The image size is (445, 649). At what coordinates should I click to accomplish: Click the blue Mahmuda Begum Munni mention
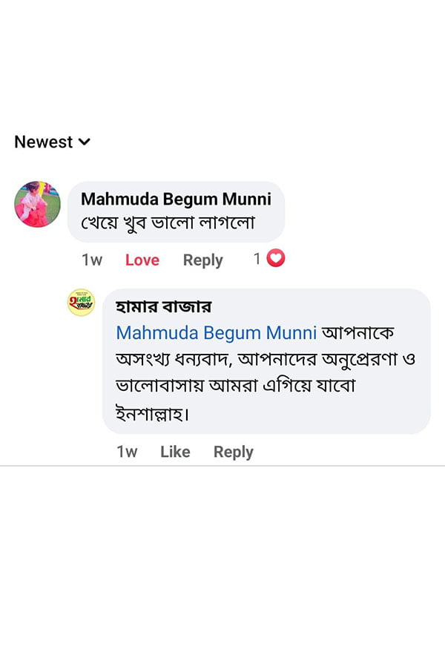[x=217, y=332]
